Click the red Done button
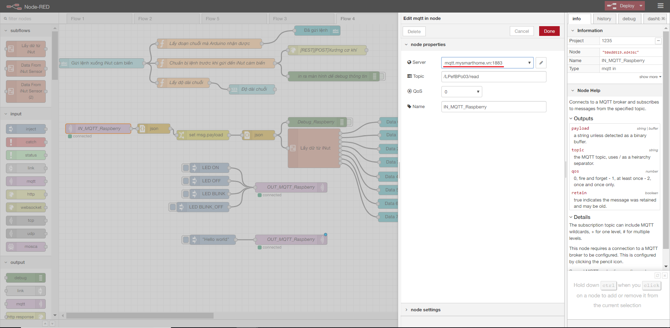This screenshot has width=670, height=328. (x=549, y=31)
